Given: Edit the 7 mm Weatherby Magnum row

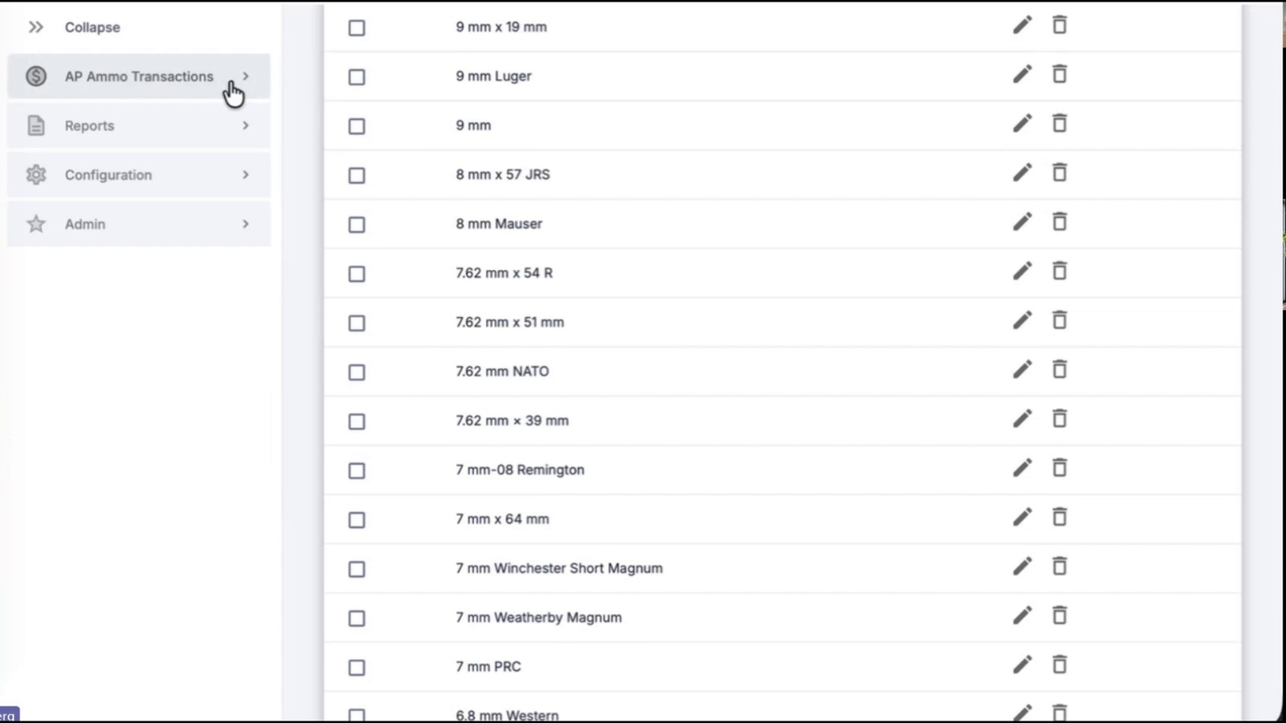Looking at the screenshot, I should pos(1022,616).
